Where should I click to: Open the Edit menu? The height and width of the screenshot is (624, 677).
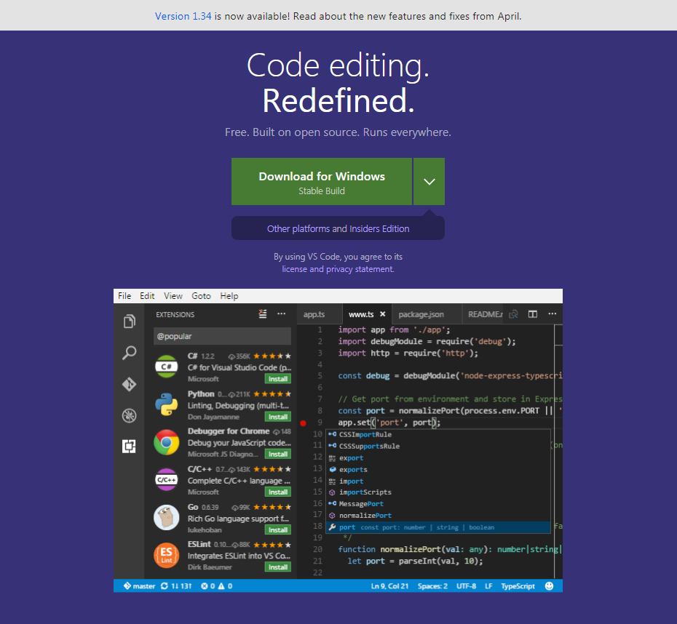(x=147, y=296)
